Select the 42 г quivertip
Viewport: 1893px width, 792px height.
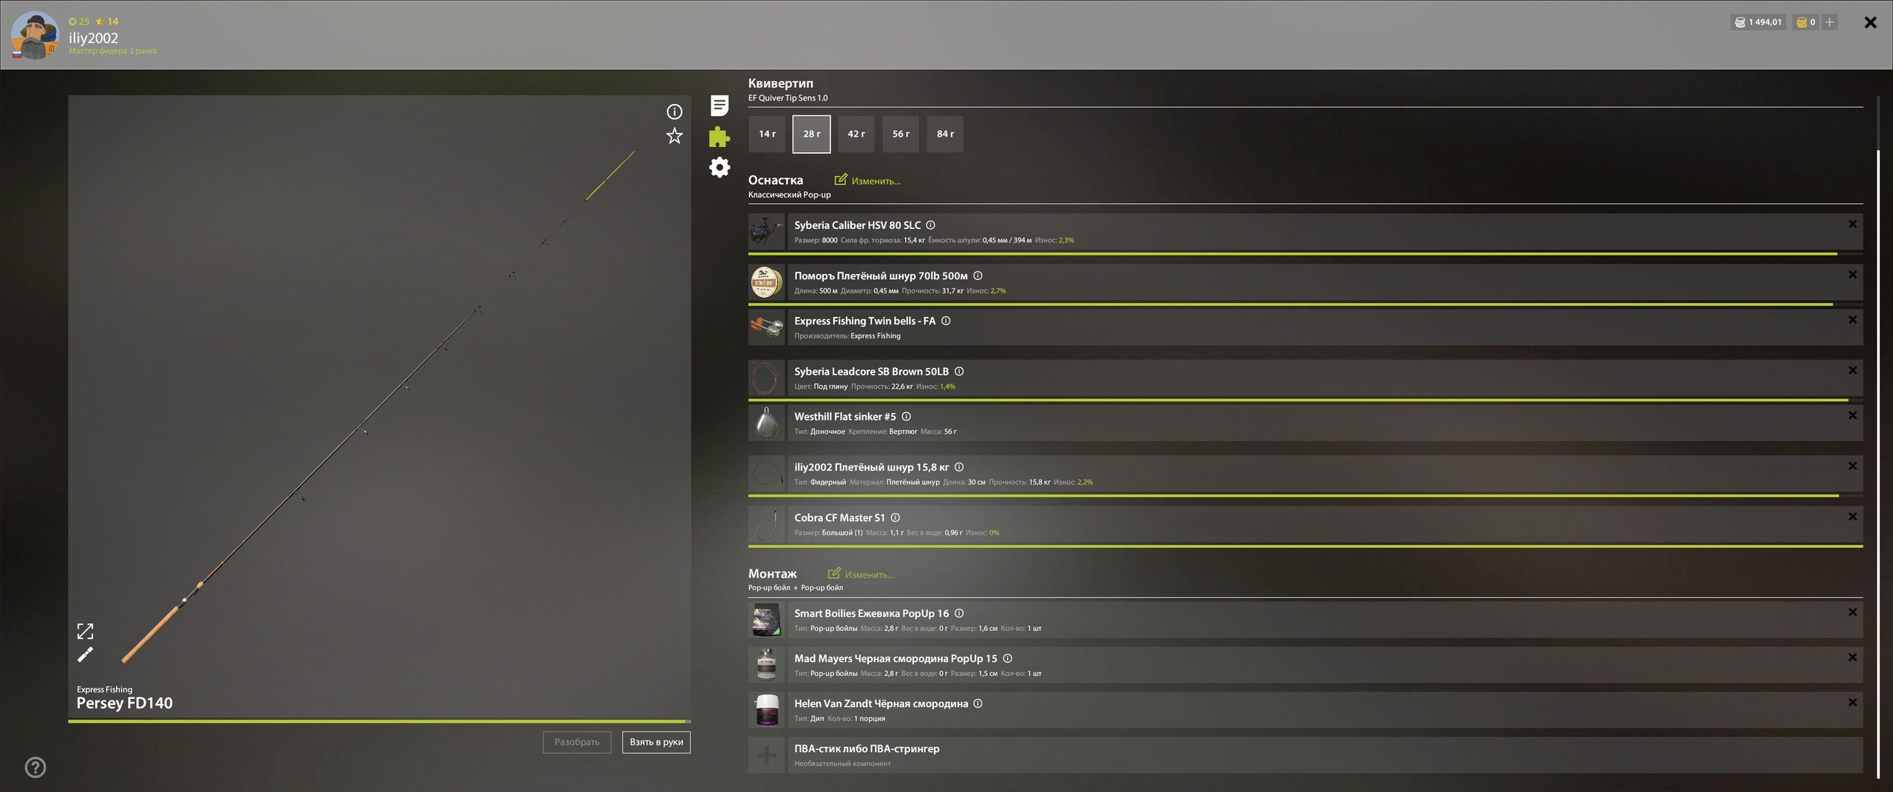(x=856, y=134)
